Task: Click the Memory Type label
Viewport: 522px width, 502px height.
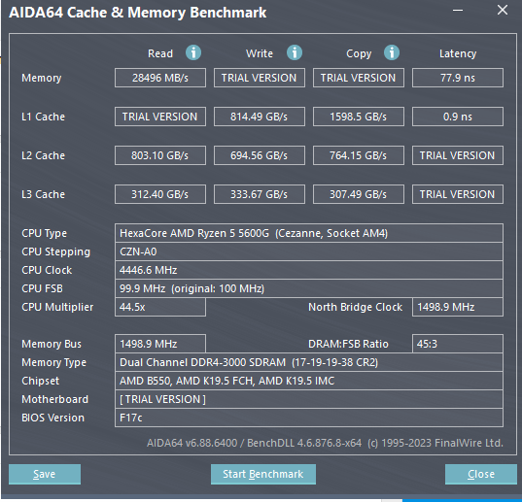Action: point(53,362)
